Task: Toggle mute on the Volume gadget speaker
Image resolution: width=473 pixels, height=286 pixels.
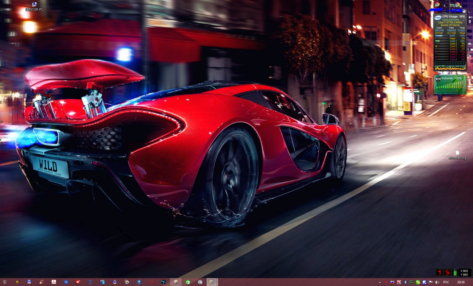Action: click(x=437, y=79)
